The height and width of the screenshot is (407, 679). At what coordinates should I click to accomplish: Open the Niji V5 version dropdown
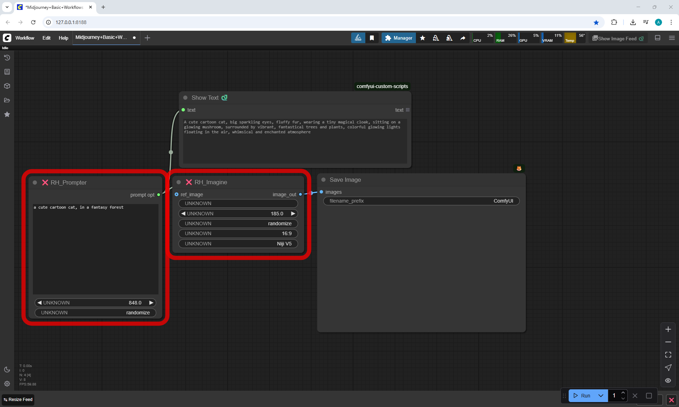coord(238,244)
